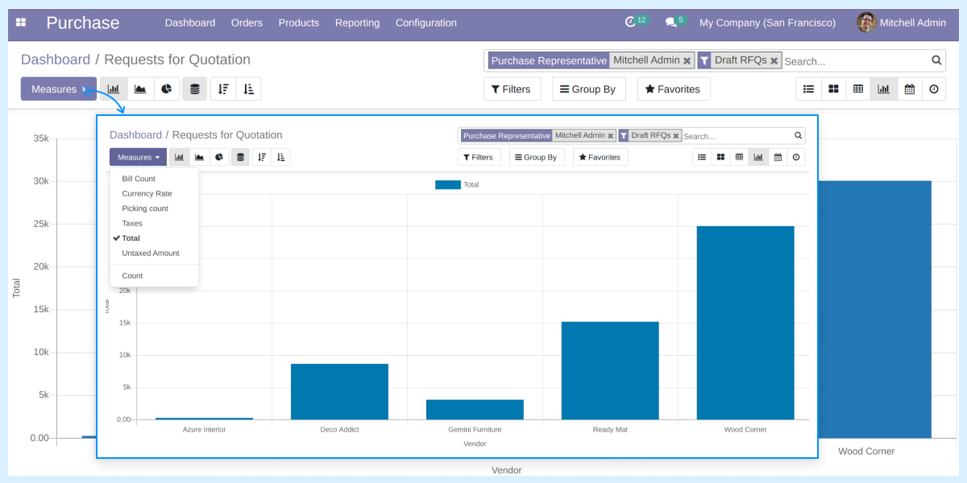
Task: Switch to the kanban view
Action: pyautogui.click(x=833, y=89)
